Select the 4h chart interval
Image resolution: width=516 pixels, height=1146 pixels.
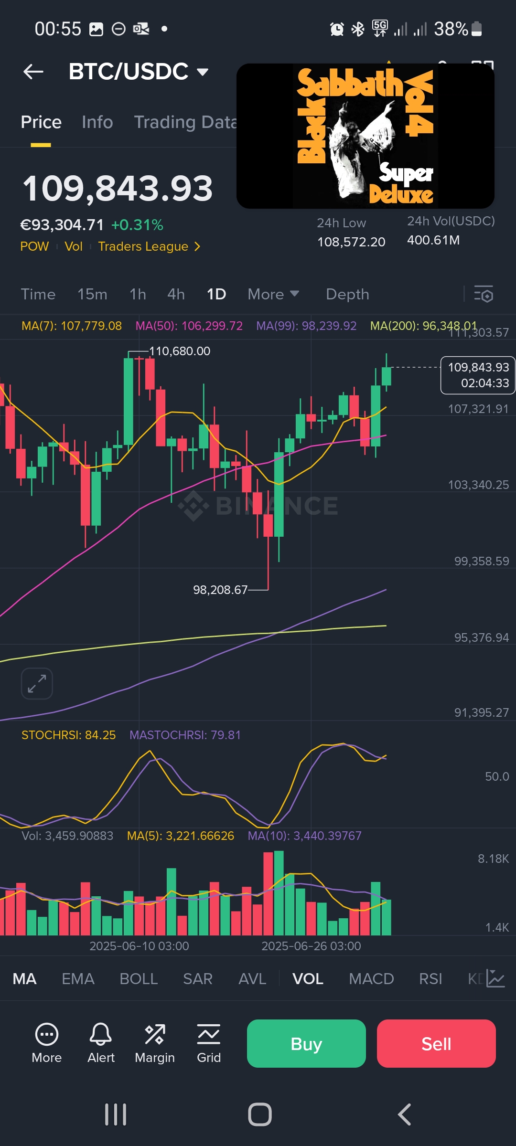[x=176, y=294]
